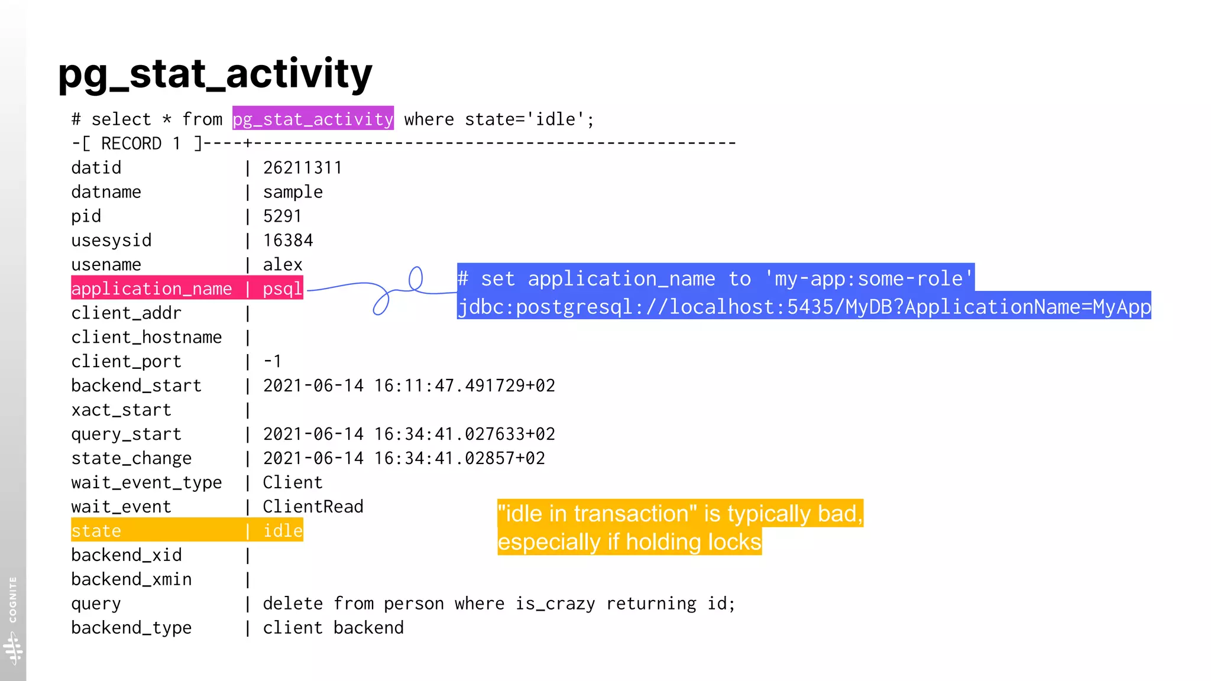Click the pg_stat_activity slide title

(x=215, y=74)
